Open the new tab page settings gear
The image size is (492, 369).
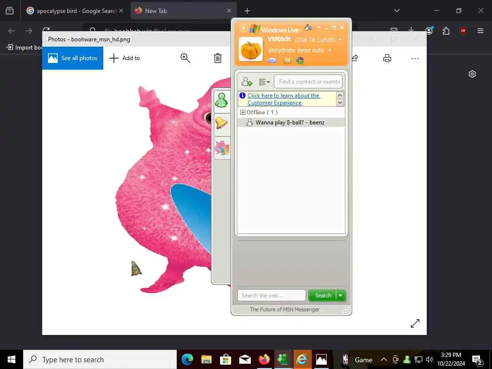point(472,74)
